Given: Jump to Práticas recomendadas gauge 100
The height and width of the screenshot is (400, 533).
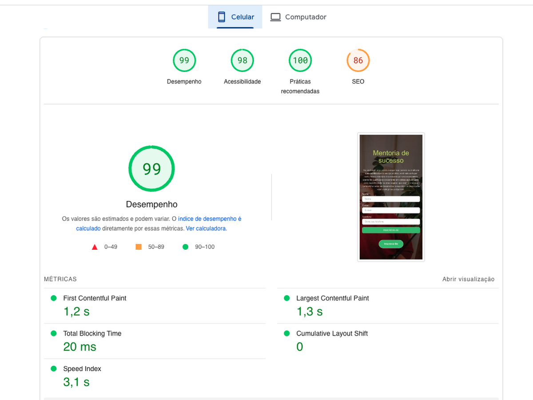Looking at the screenshot, I should point(300,60).
